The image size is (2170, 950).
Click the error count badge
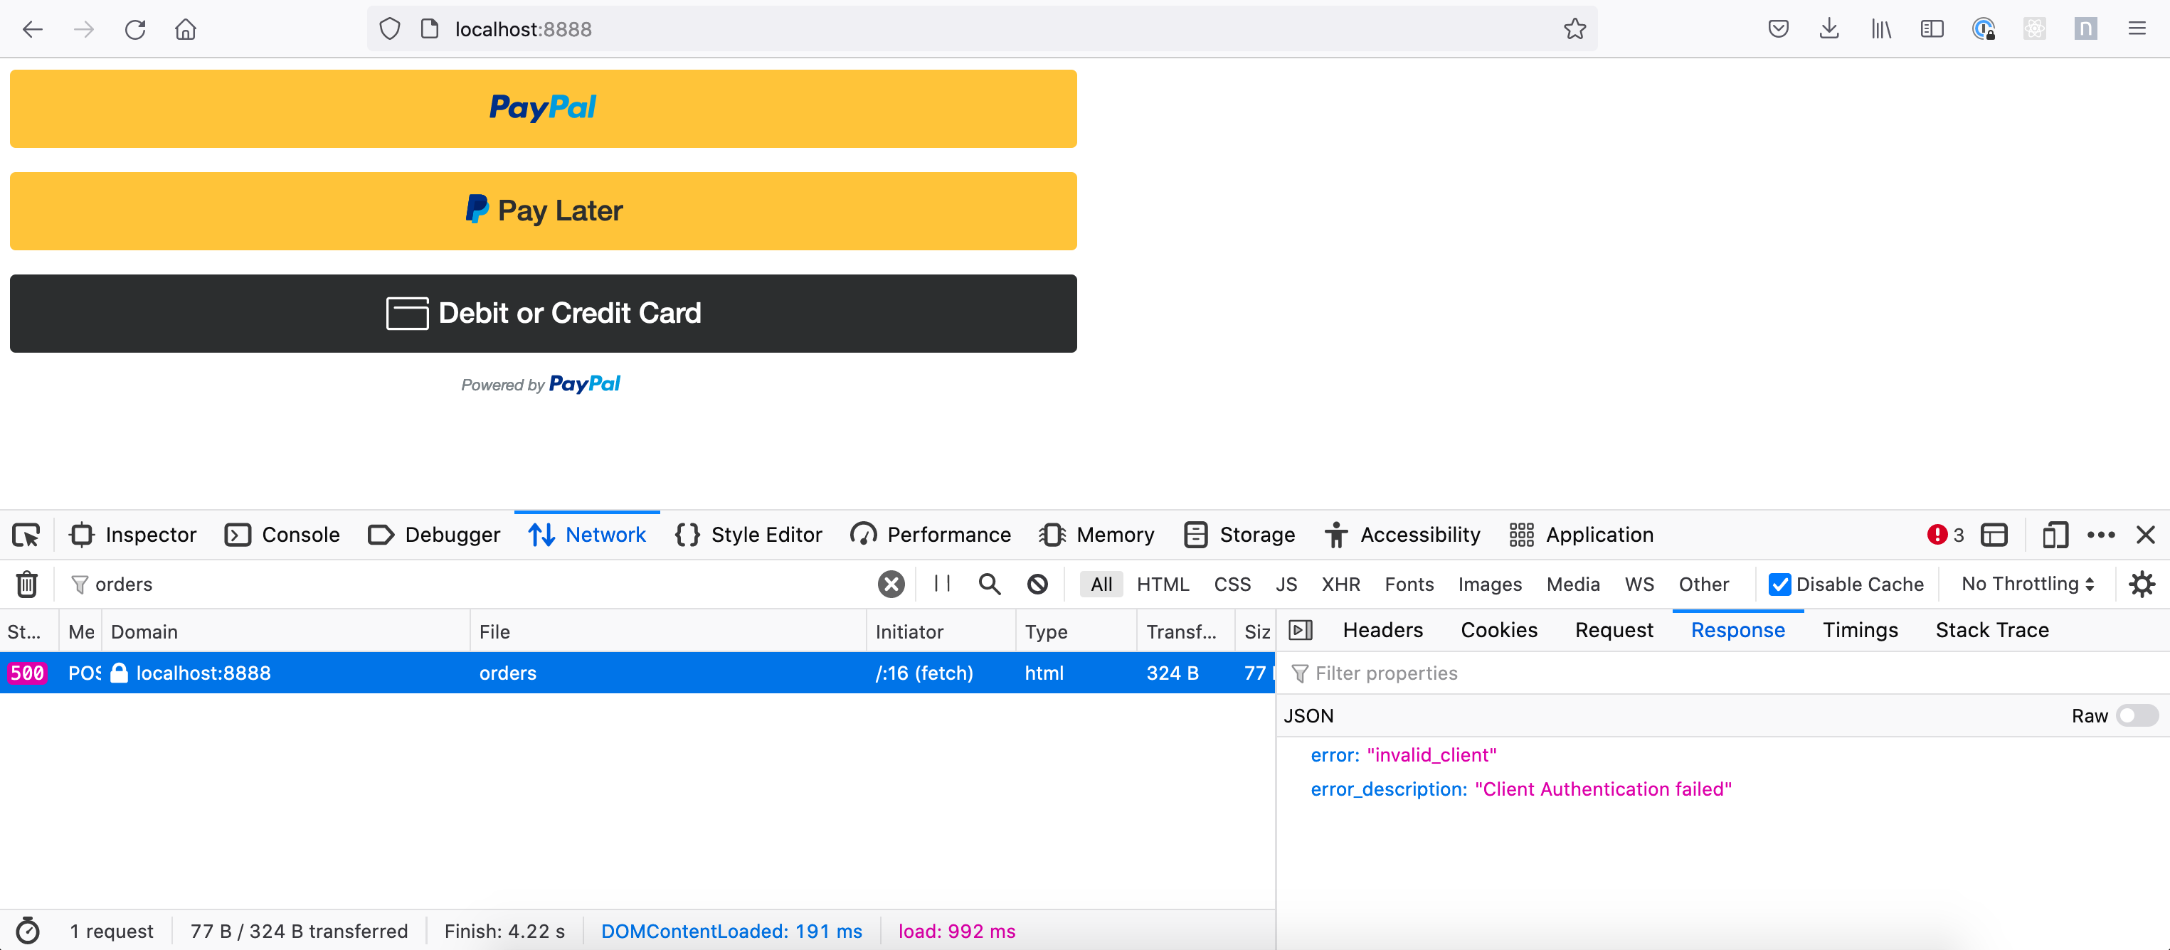pyautogui.click(x=1945, y=535)
